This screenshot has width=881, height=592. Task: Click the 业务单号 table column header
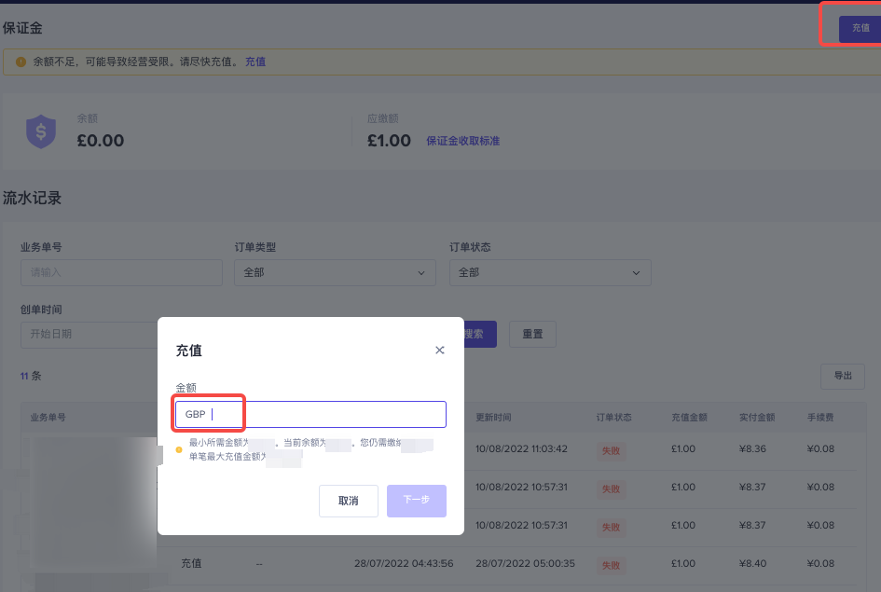pyautogui.click(x=48, y=418)
